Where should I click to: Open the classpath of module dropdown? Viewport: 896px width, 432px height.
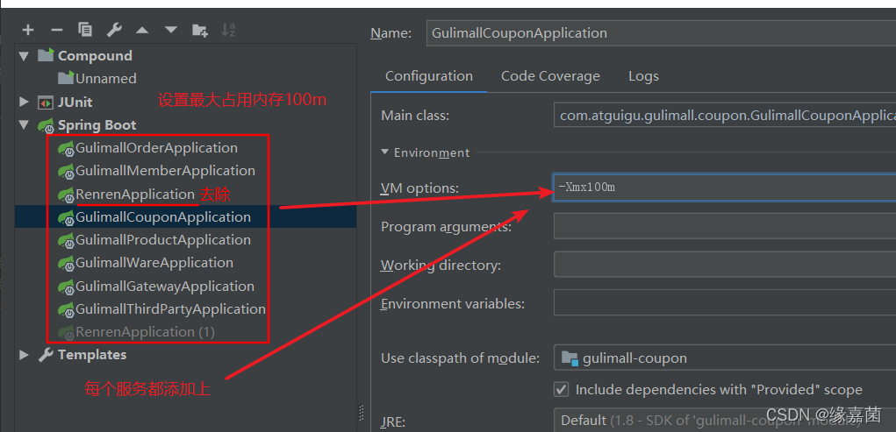(725, 358)
